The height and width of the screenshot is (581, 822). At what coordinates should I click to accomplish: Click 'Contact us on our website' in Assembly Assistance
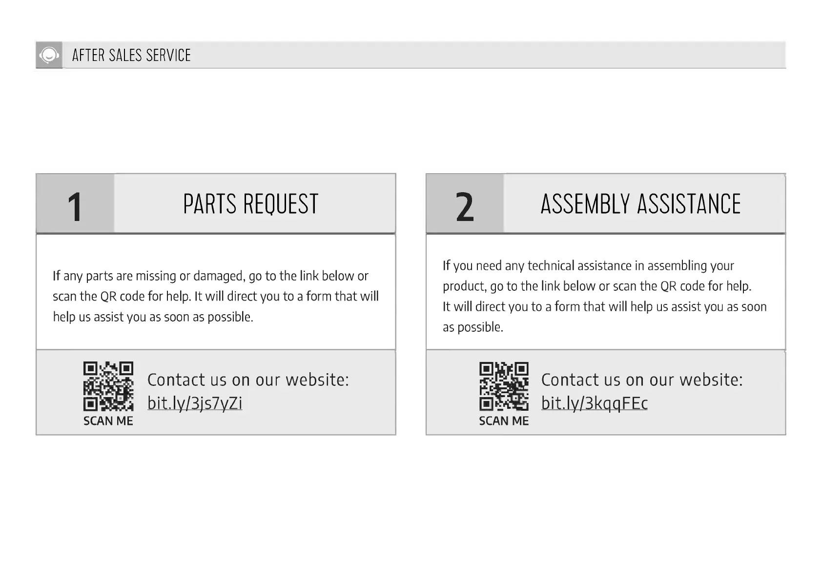pyautogui.click(x=642, y=380)
